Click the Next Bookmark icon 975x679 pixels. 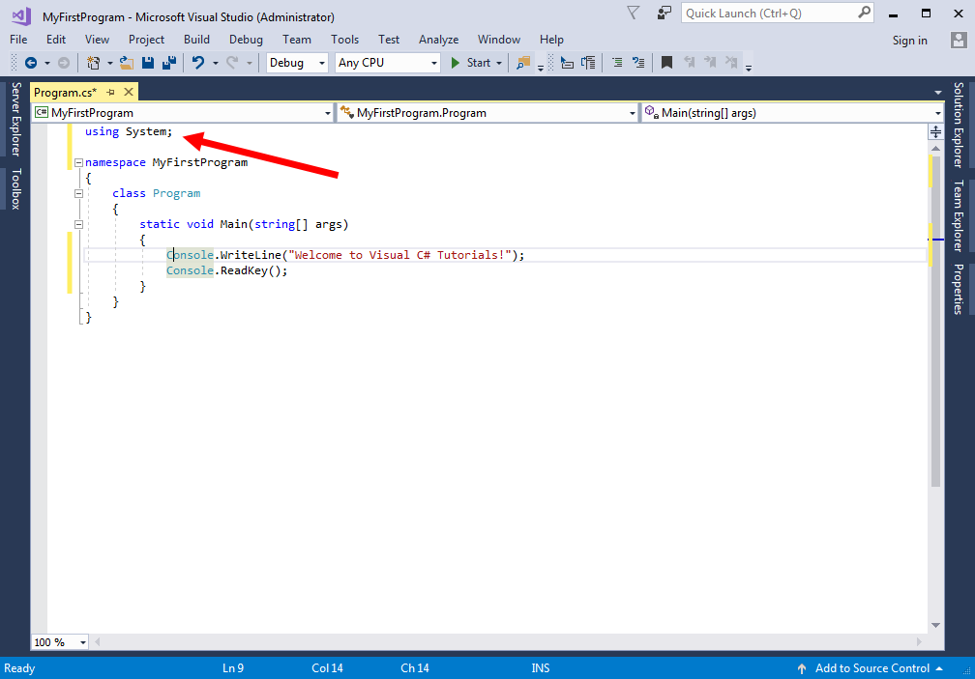coord(710,63)
